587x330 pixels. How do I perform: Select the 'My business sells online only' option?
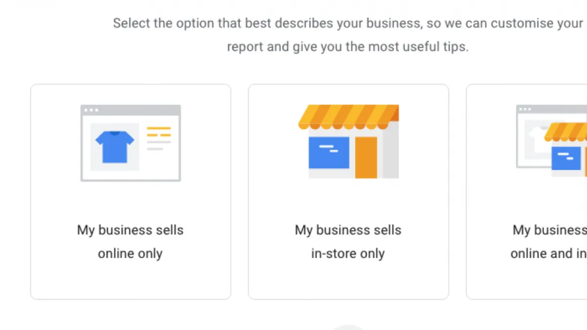point(131,192)
